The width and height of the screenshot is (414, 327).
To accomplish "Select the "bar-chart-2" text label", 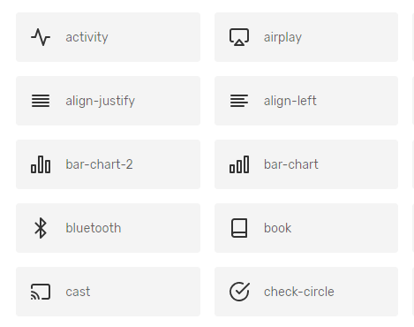I will 99,164.
